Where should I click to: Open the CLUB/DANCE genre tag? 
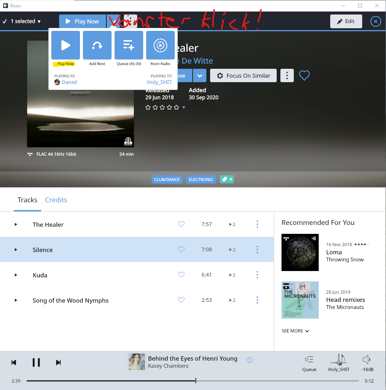click(167, 179)
